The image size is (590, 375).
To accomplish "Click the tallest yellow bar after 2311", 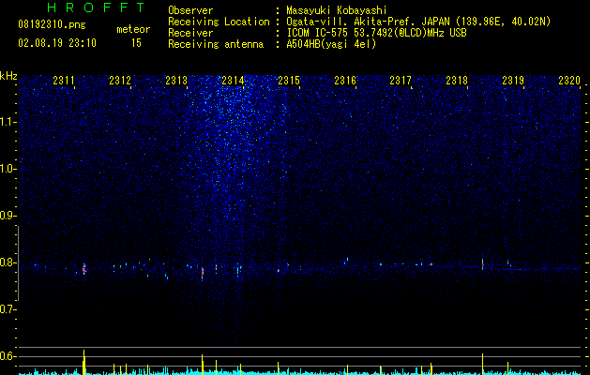I will tap(84, 362).
